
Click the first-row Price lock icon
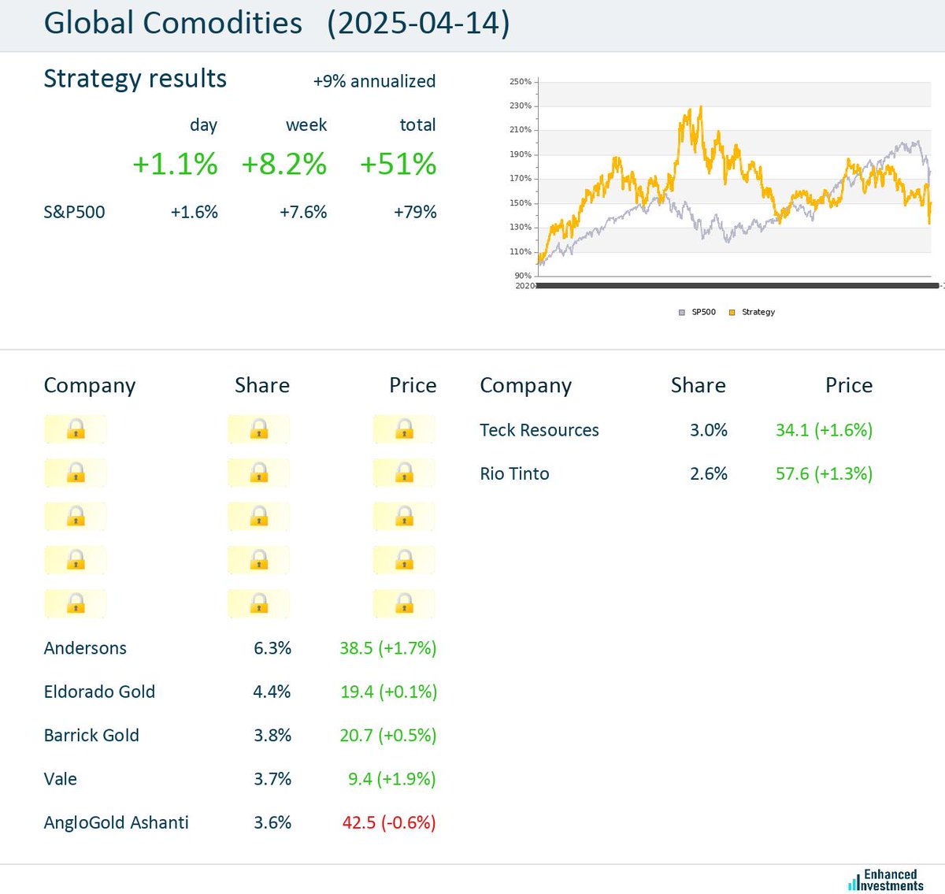point(405,429)
